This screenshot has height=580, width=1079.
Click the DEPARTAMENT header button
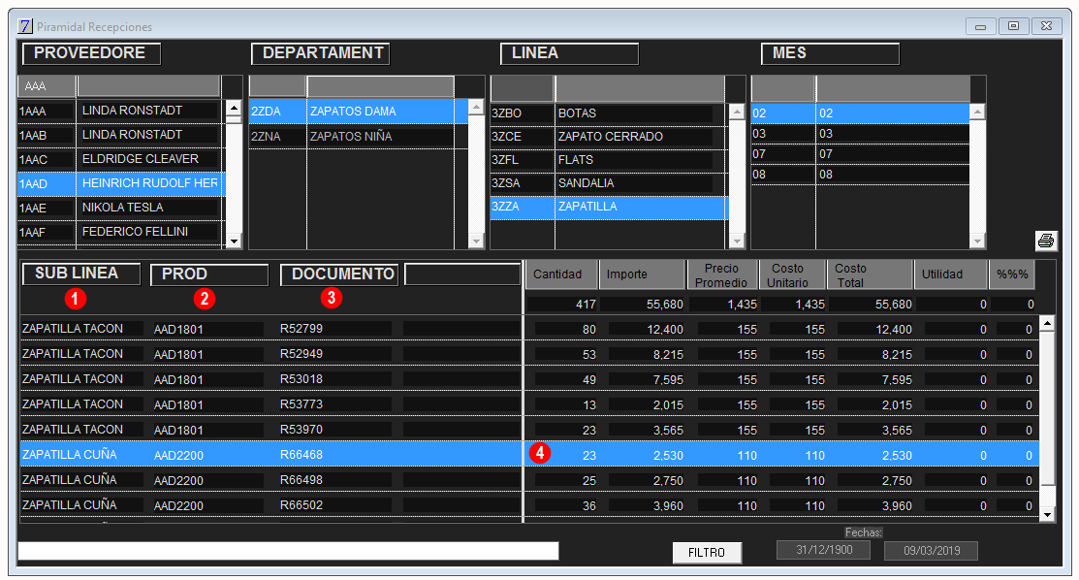pos(321,53)
